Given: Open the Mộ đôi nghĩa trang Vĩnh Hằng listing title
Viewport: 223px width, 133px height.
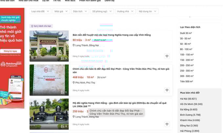Looking at the screenshot, I should point(119,105).
